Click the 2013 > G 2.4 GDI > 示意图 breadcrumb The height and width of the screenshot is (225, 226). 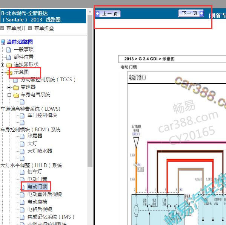coord(149,59)
